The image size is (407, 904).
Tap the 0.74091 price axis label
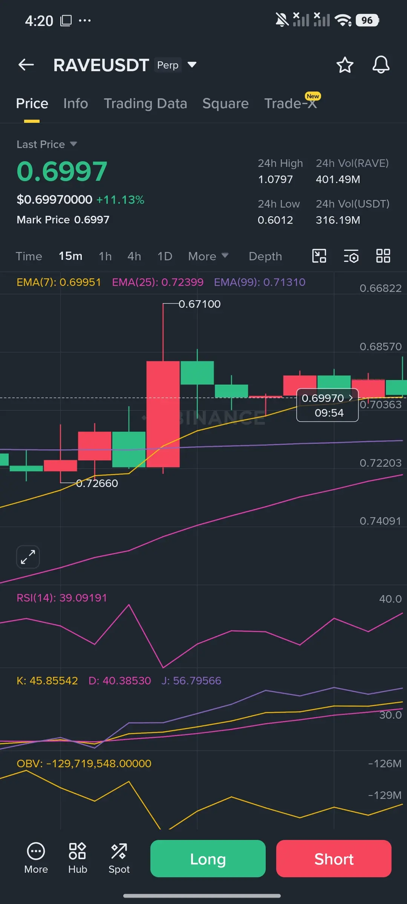tap(380, 521)
